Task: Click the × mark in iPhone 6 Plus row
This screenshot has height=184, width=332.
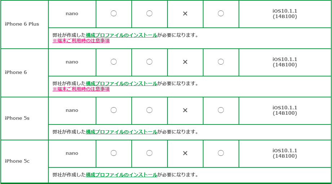Action: tap(185, 14)
